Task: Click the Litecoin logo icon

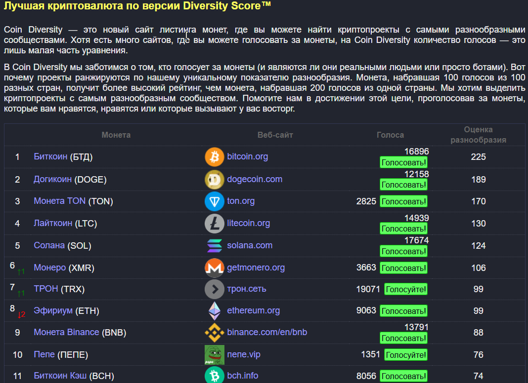Action: pos(215,224)
